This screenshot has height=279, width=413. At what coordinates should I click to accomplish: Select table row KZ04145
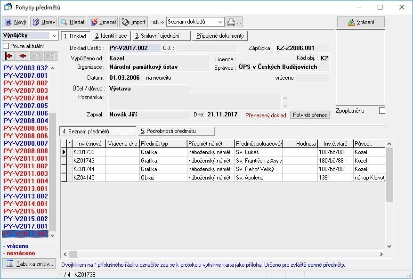[x=223, y=178]
